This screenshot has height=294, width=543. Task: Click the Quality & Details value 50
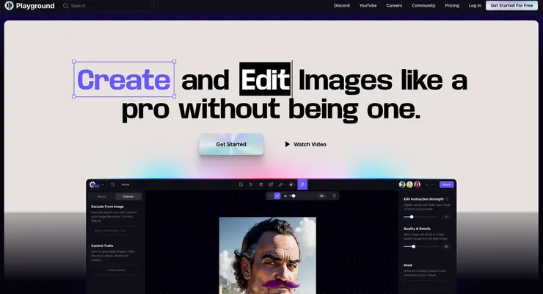446,246
